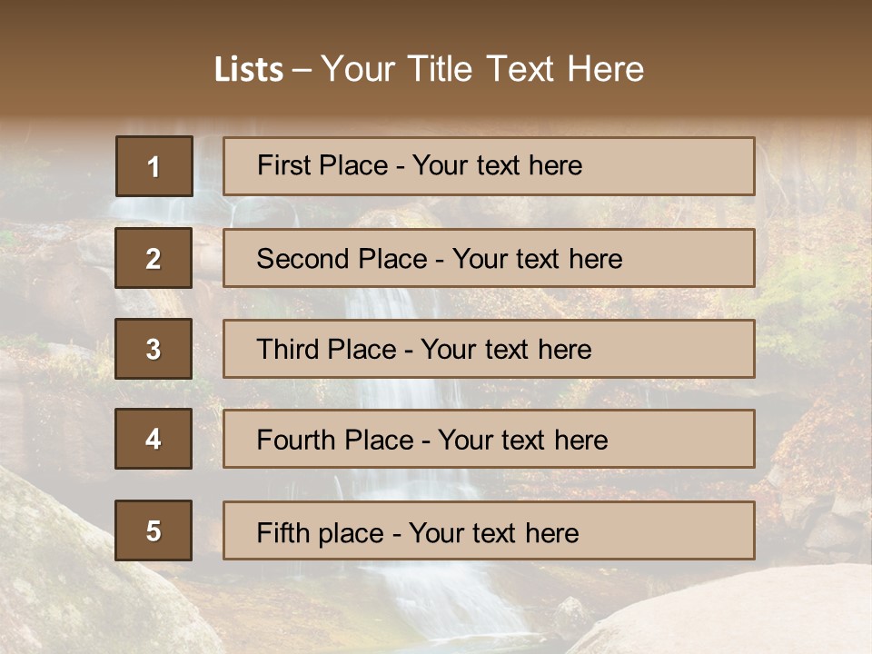Select the number 2 brown square
This screenshot has height=654, width=872.
(x=154, y=258)
